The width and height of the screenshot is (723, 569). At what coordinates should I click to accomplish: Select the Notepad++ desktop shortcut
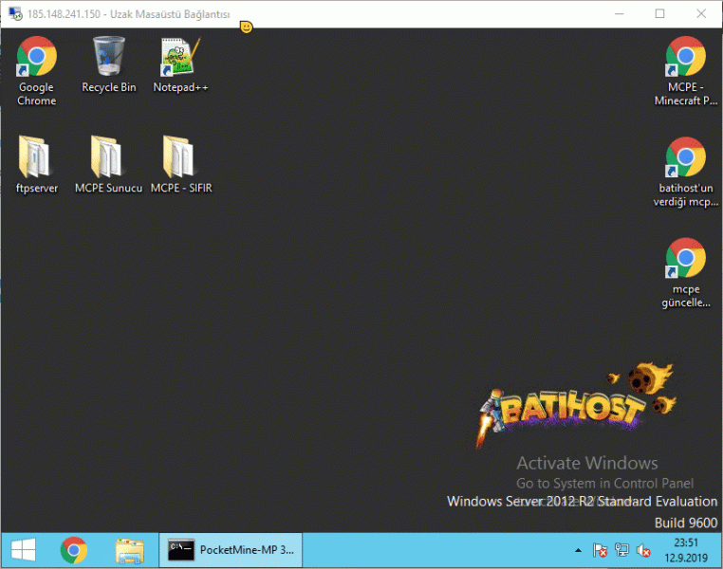coord(180,64)
